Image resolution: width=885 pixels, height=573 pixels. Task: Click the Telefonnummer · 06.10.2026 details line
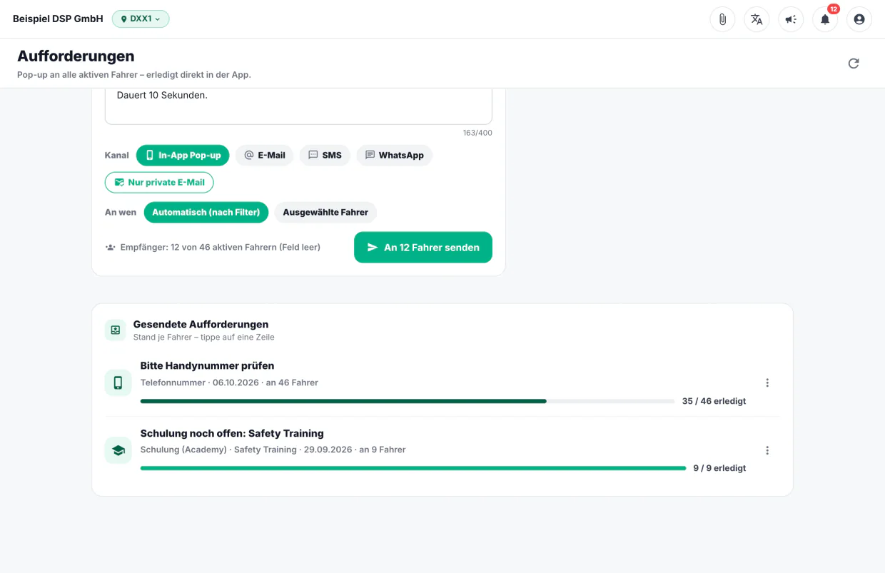coord(229,382)
